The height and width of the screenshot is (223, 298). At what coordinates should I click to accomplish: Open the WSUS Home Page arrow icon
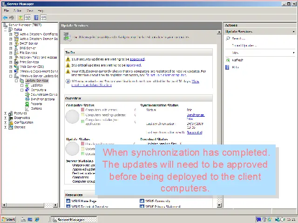pos(68,201)
